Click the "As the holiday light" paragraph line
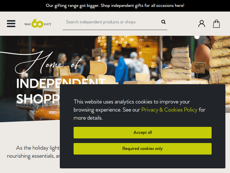This screenshot has height=173, width=230. point(38,148)
